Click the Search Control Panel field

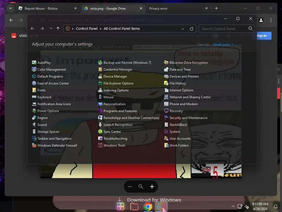226,29
